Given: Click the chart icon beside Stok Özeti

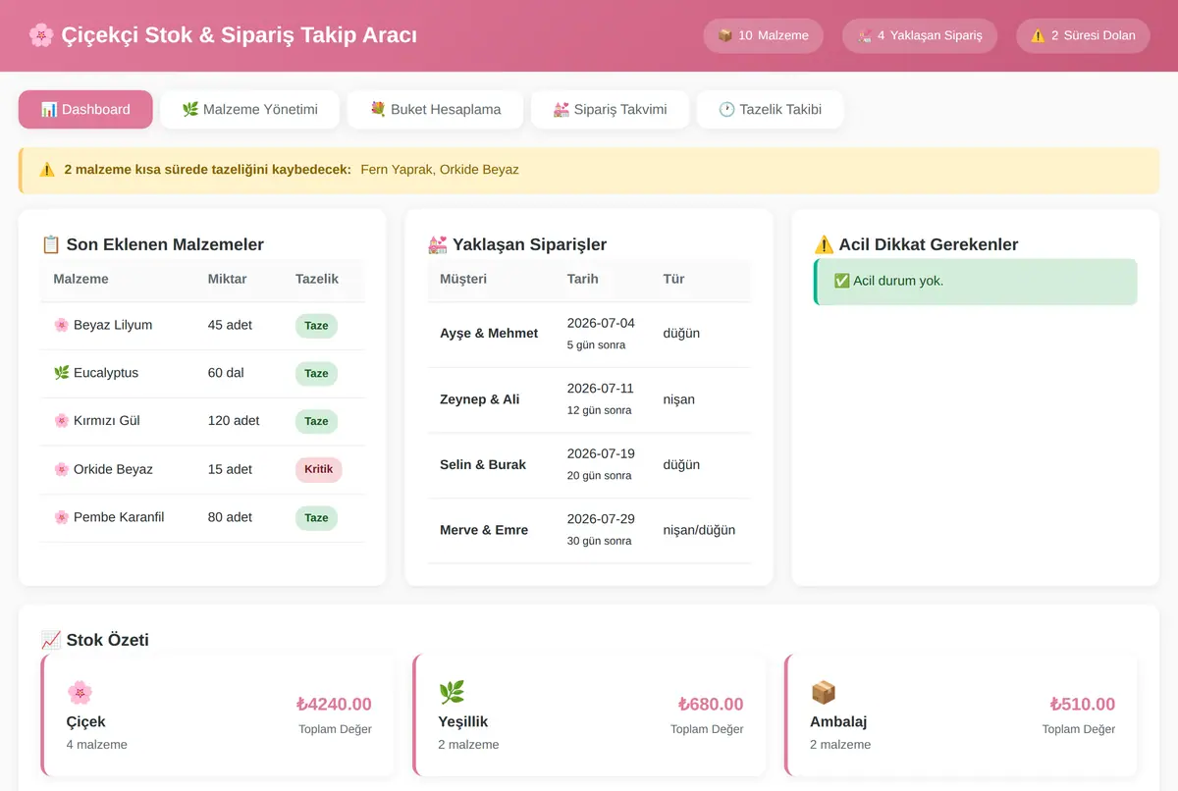Looking at the screenshot, I should coord(51,640).
